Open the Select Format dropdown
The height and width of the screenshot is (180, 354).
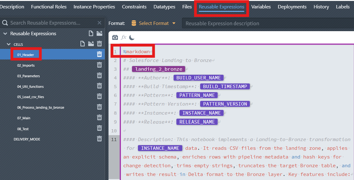pos(154,23)
